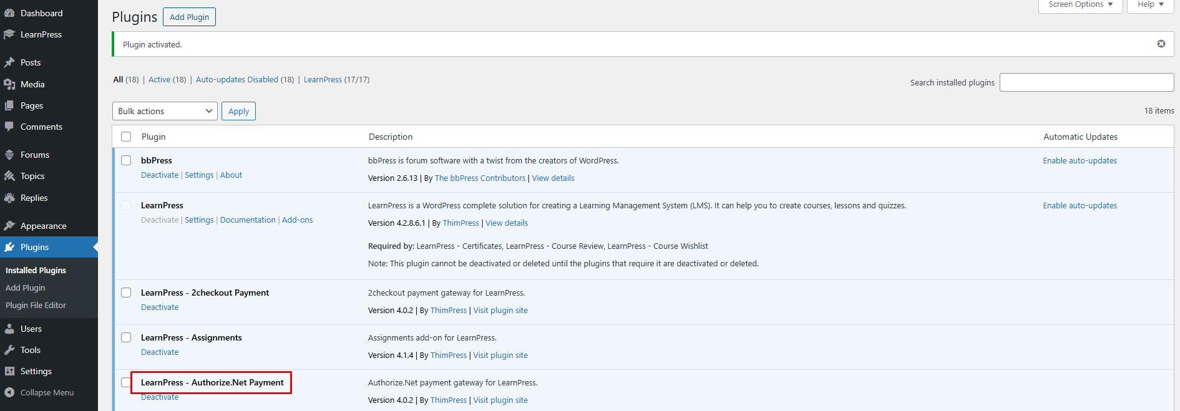Click the Appearance paintbrush icon
1180x411 pixels.
[9, 226]
